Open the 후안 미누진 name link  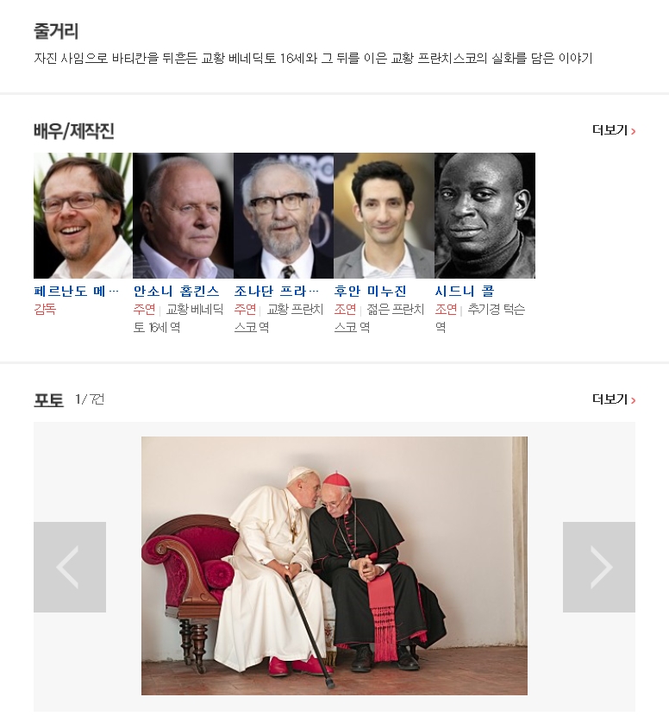coord(370,291)
